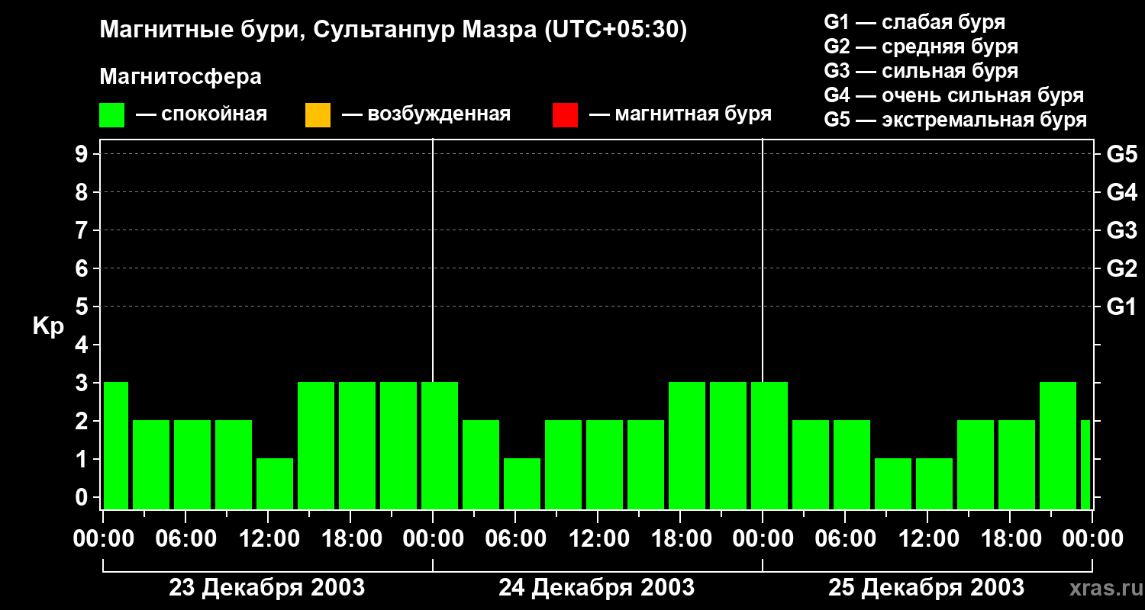Viewport: 1145px width, 610px height.
Task: Click the '— возбужденная' legend label
Action: tap(426, 115)
